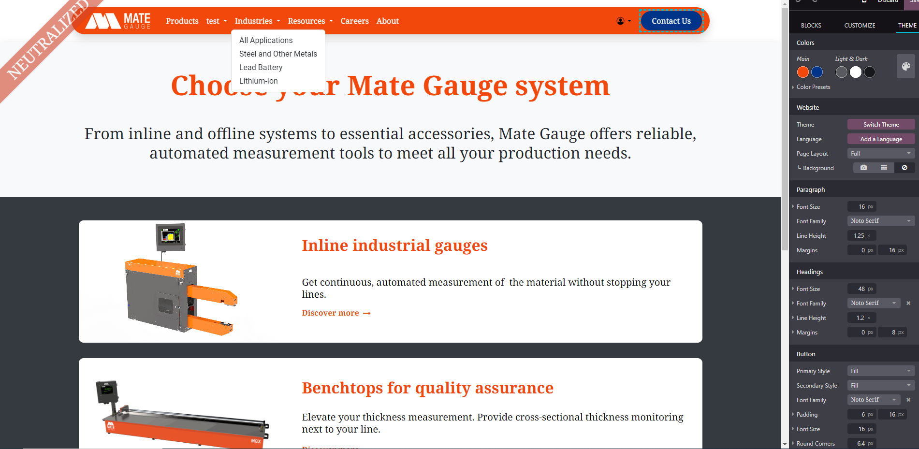Open the user account icon menu
The height and width of the screenshot is (449, 919).
click(x=623, y=21)
